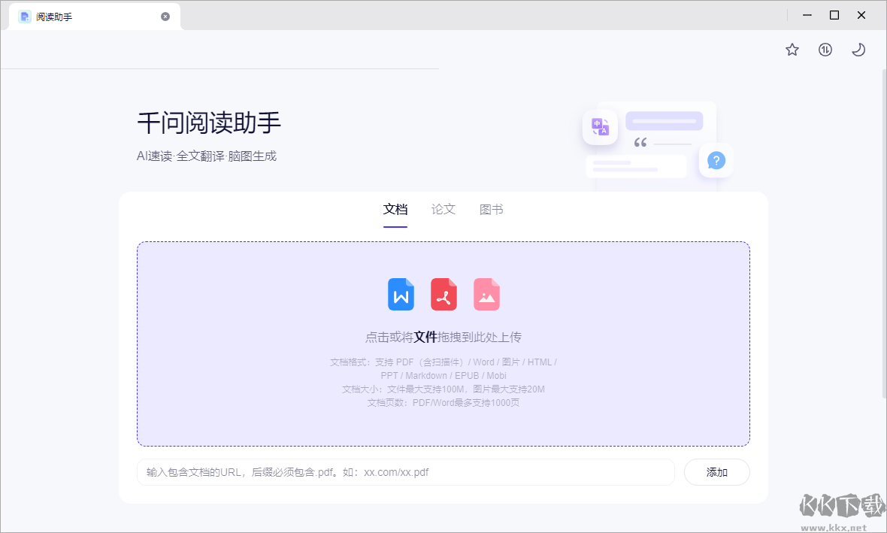887x533 pixels.
Task: Close the application window
Action: click(861, 15)
